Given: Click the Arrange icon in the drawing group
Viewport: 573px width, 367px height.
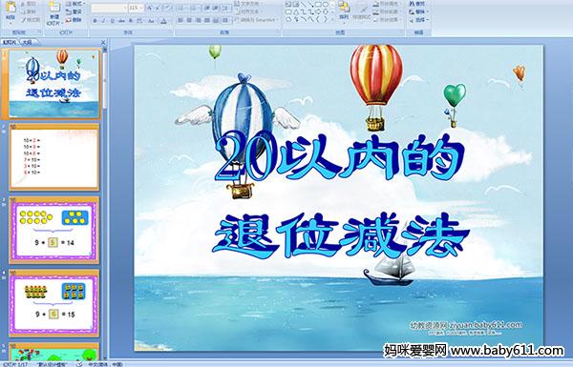Looking at the screenshot, I should [x=344, y=10].
